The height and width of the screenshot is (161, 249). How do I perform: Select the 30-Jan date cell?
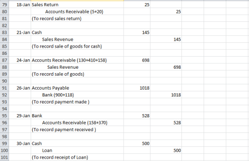pos(20,143)
